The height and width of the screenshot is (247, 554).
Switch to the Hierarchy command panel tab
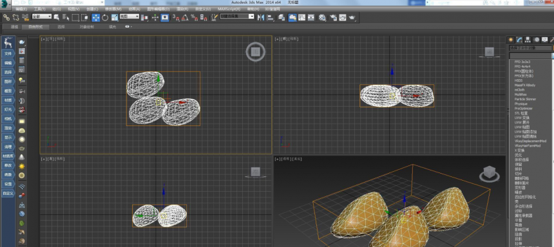(x=528, y=39)
